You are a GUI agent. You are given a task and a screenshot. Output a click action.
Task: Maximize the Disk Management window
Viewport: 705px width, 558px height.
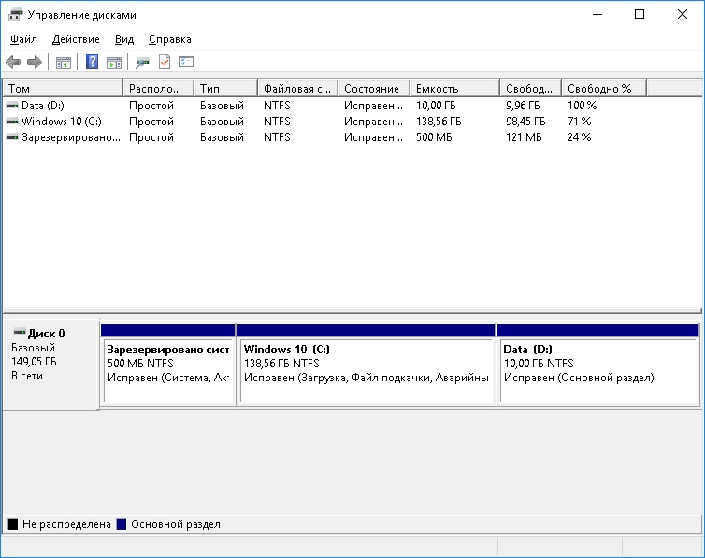[640, 14]
